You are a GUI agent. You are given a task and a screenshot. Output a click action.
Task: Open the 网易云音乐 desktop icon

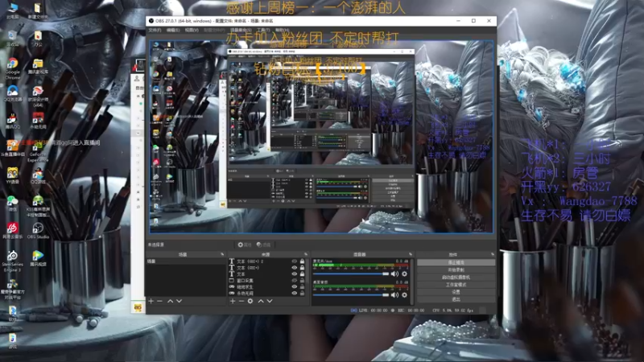tap(12, 231)
